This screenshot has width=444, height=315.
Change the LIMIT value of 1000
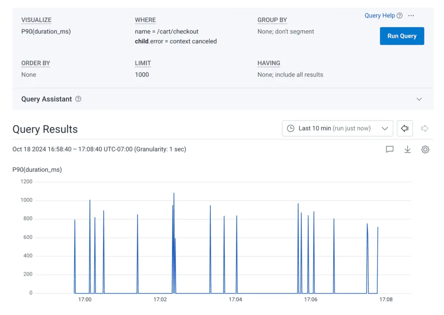point(142,75)
